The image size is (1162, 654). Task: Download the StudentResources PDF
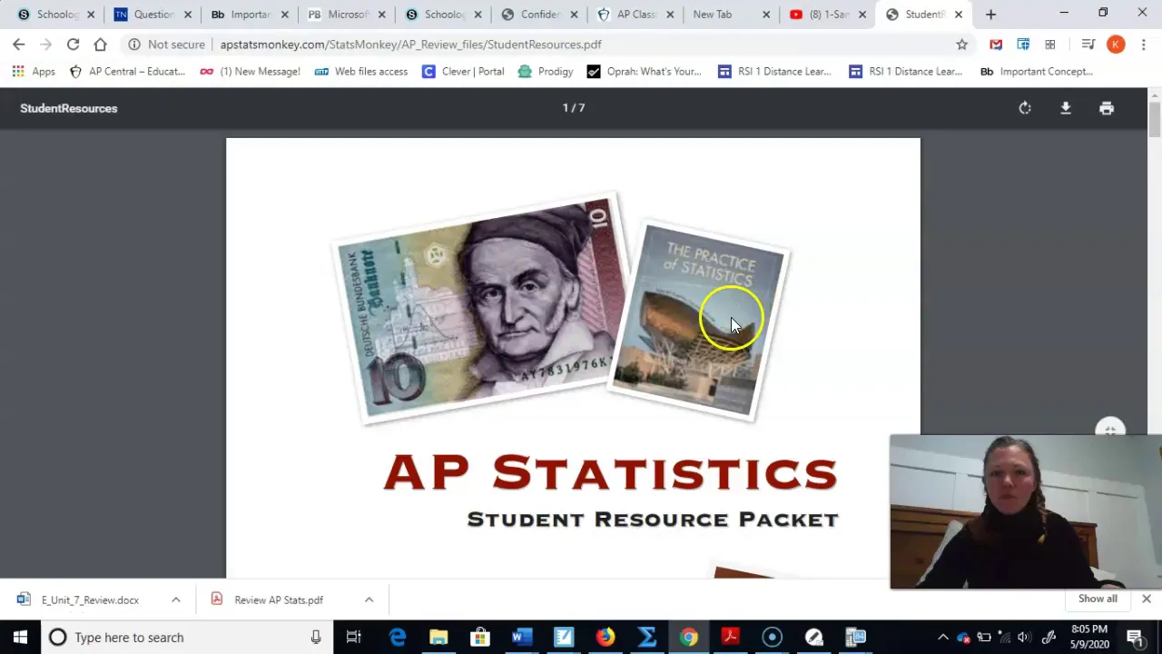pyautogui.click(x=1066, y=108)
